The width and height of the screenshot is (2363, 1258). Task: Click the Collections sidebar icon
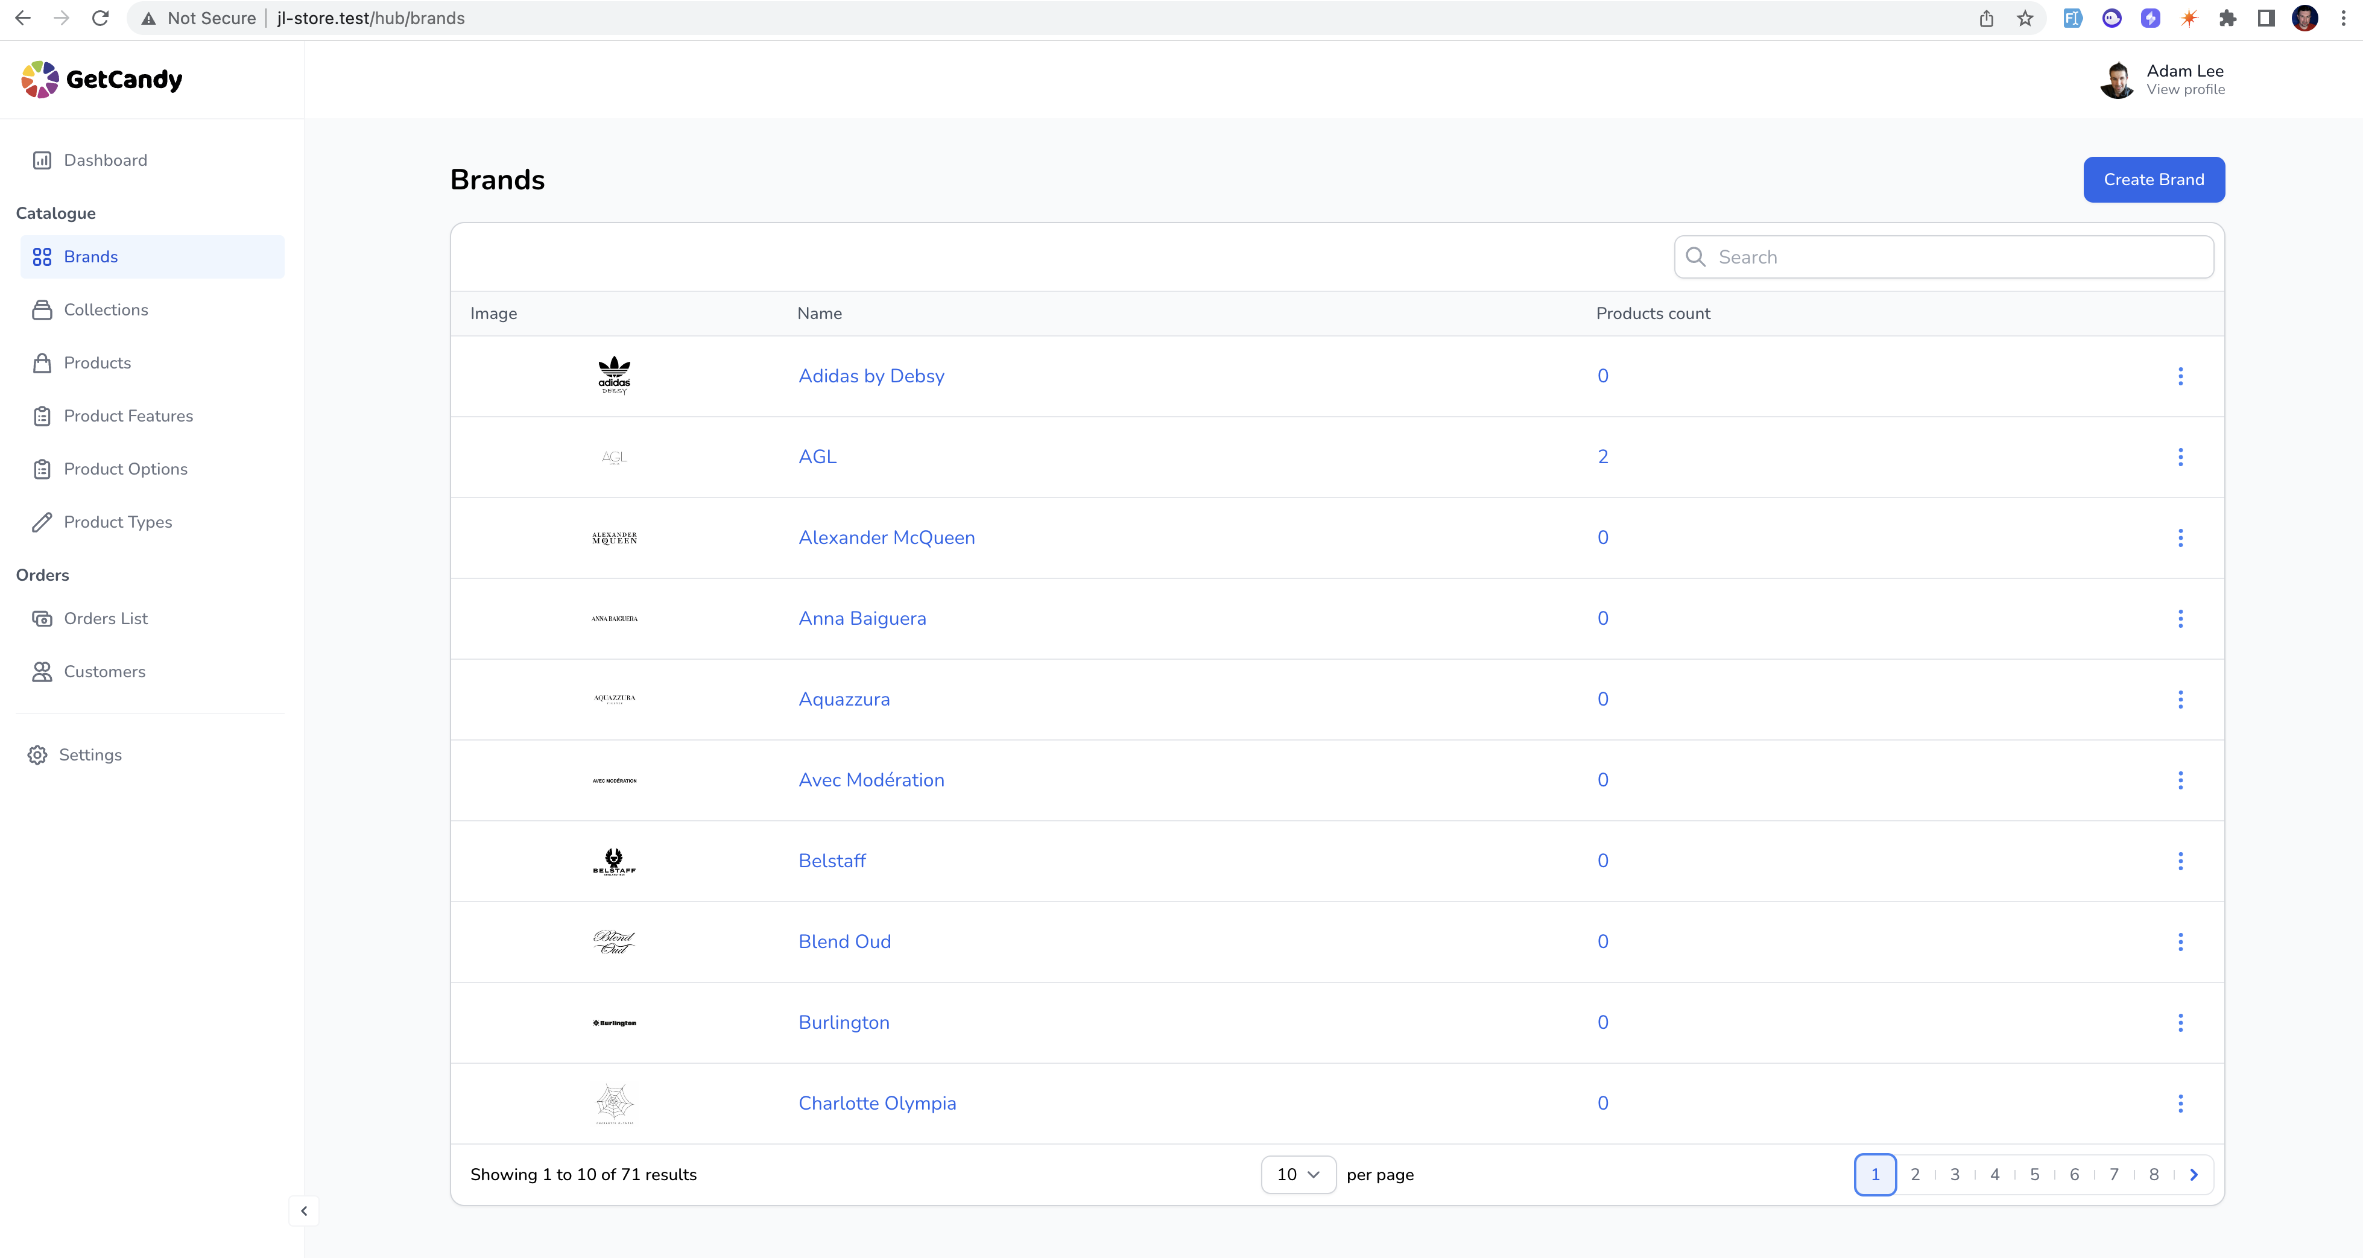click(42, 310)
